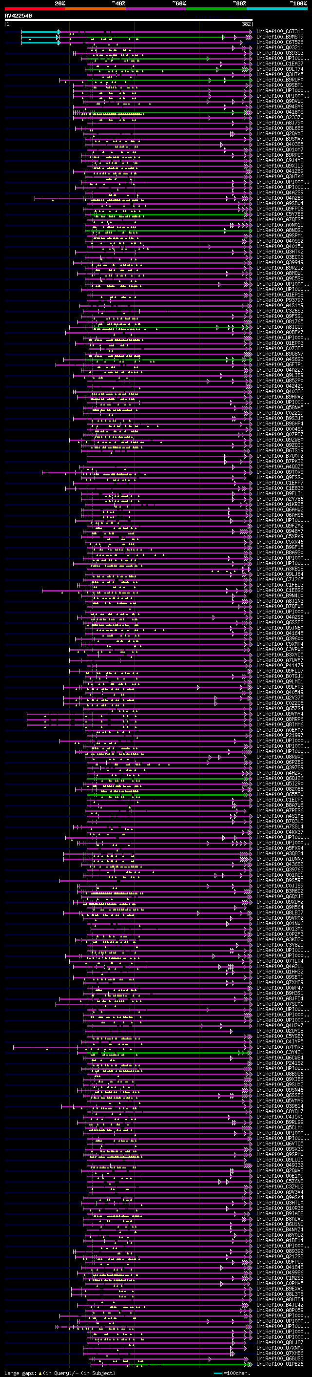This screenshot has width=312, height=1377.
Task: Click the UniRef100_Q8RWX5 label
Action: [280, 758]
